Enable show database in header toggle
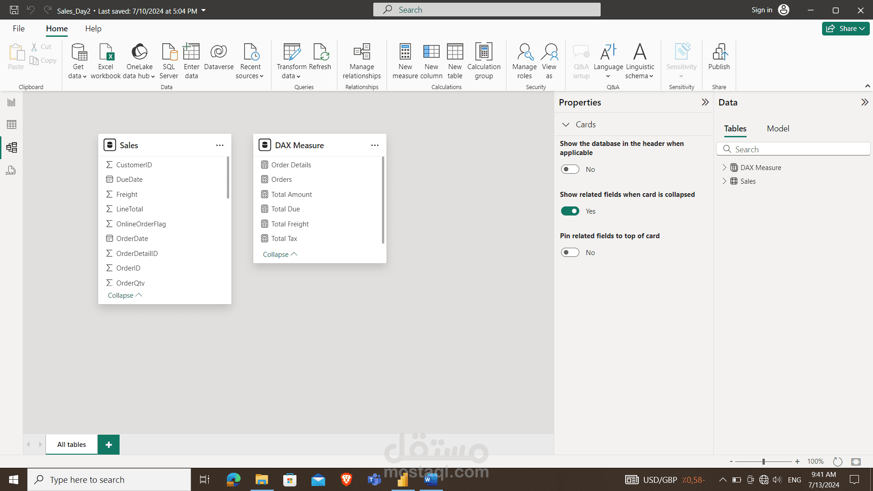 (570, 170)
